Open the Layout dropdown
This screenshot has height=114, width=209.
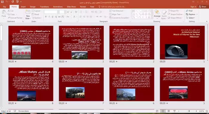[x=37, y=11]
